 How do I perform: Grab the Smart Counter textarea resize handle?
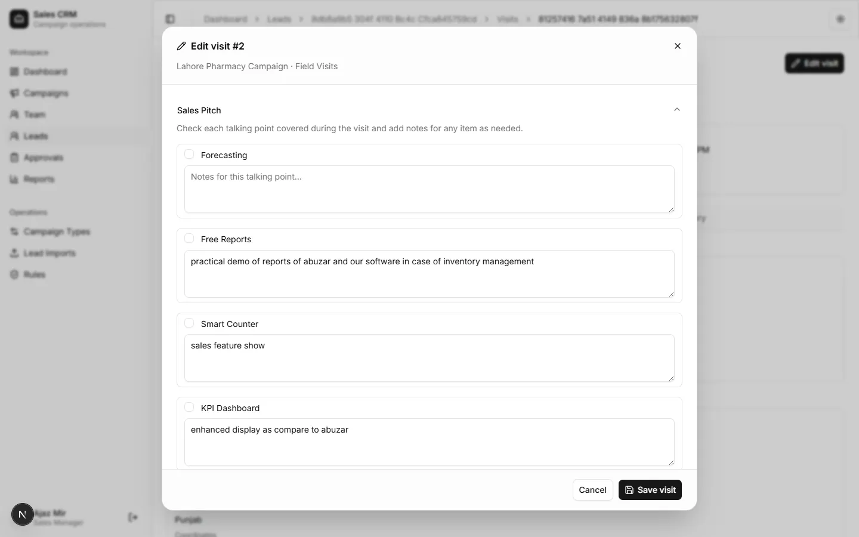pos(671,378)
